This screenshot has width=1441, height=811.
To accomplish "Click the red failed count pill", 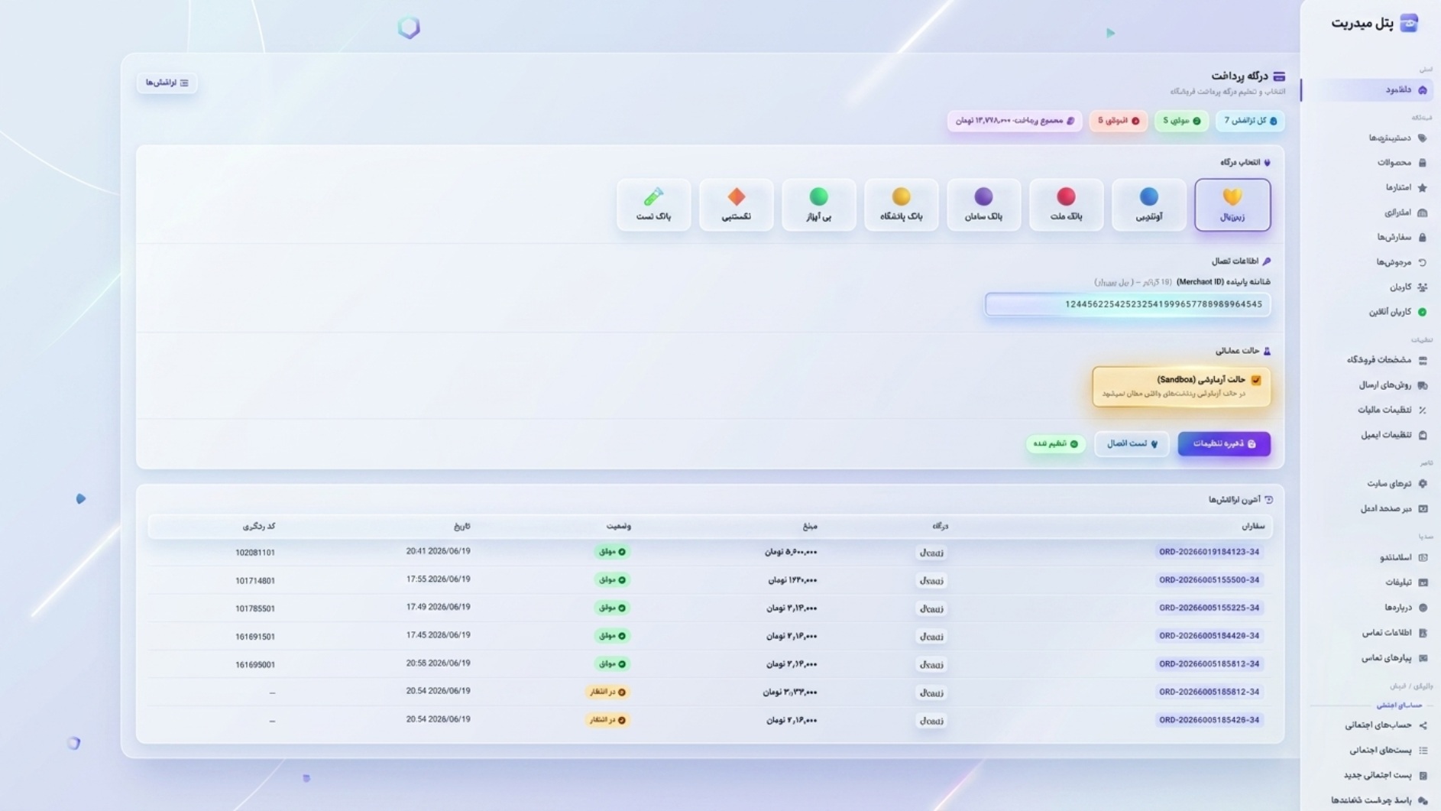I will pos(1119,121).
